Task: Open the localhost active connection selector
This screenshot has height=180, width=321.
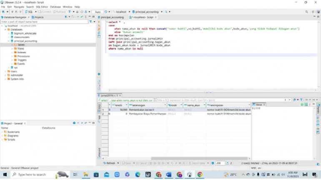Action: click(x=120, y=12)
